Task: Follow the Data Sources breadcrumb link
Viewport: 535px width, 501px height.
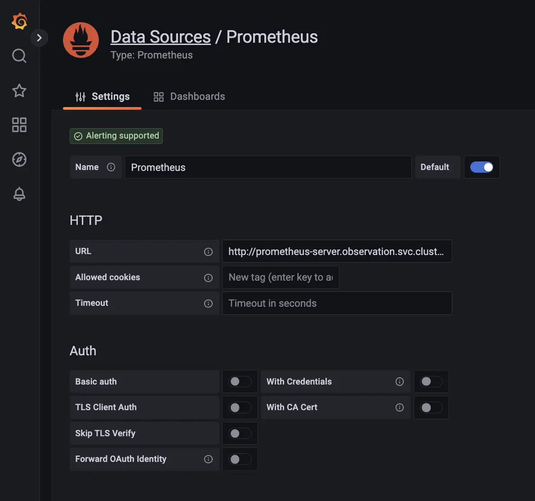Action: pyautogui.click(x=160, y=37)
